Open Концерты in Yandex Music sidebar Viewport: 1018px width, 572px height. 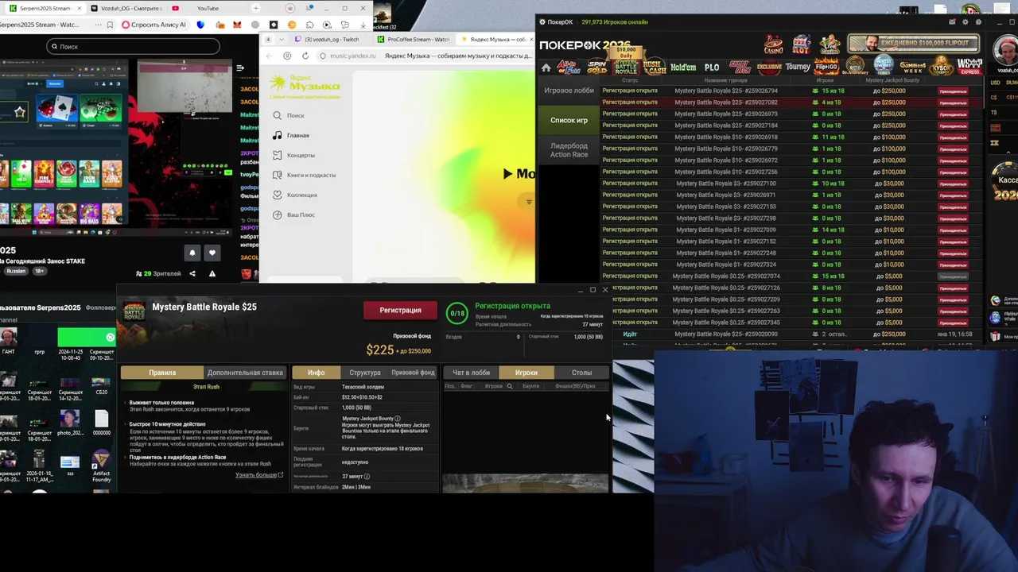(x=293, y=155)
